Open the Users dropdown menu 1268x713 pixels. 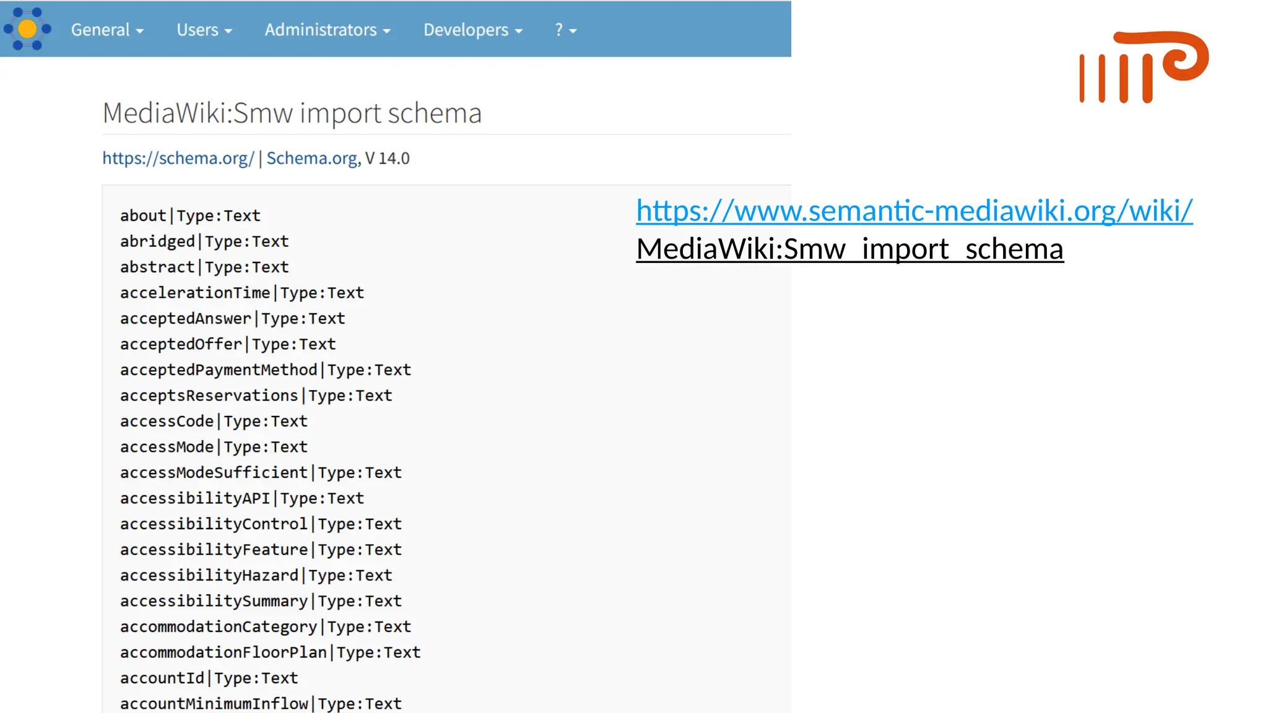[x=204, y=30]
